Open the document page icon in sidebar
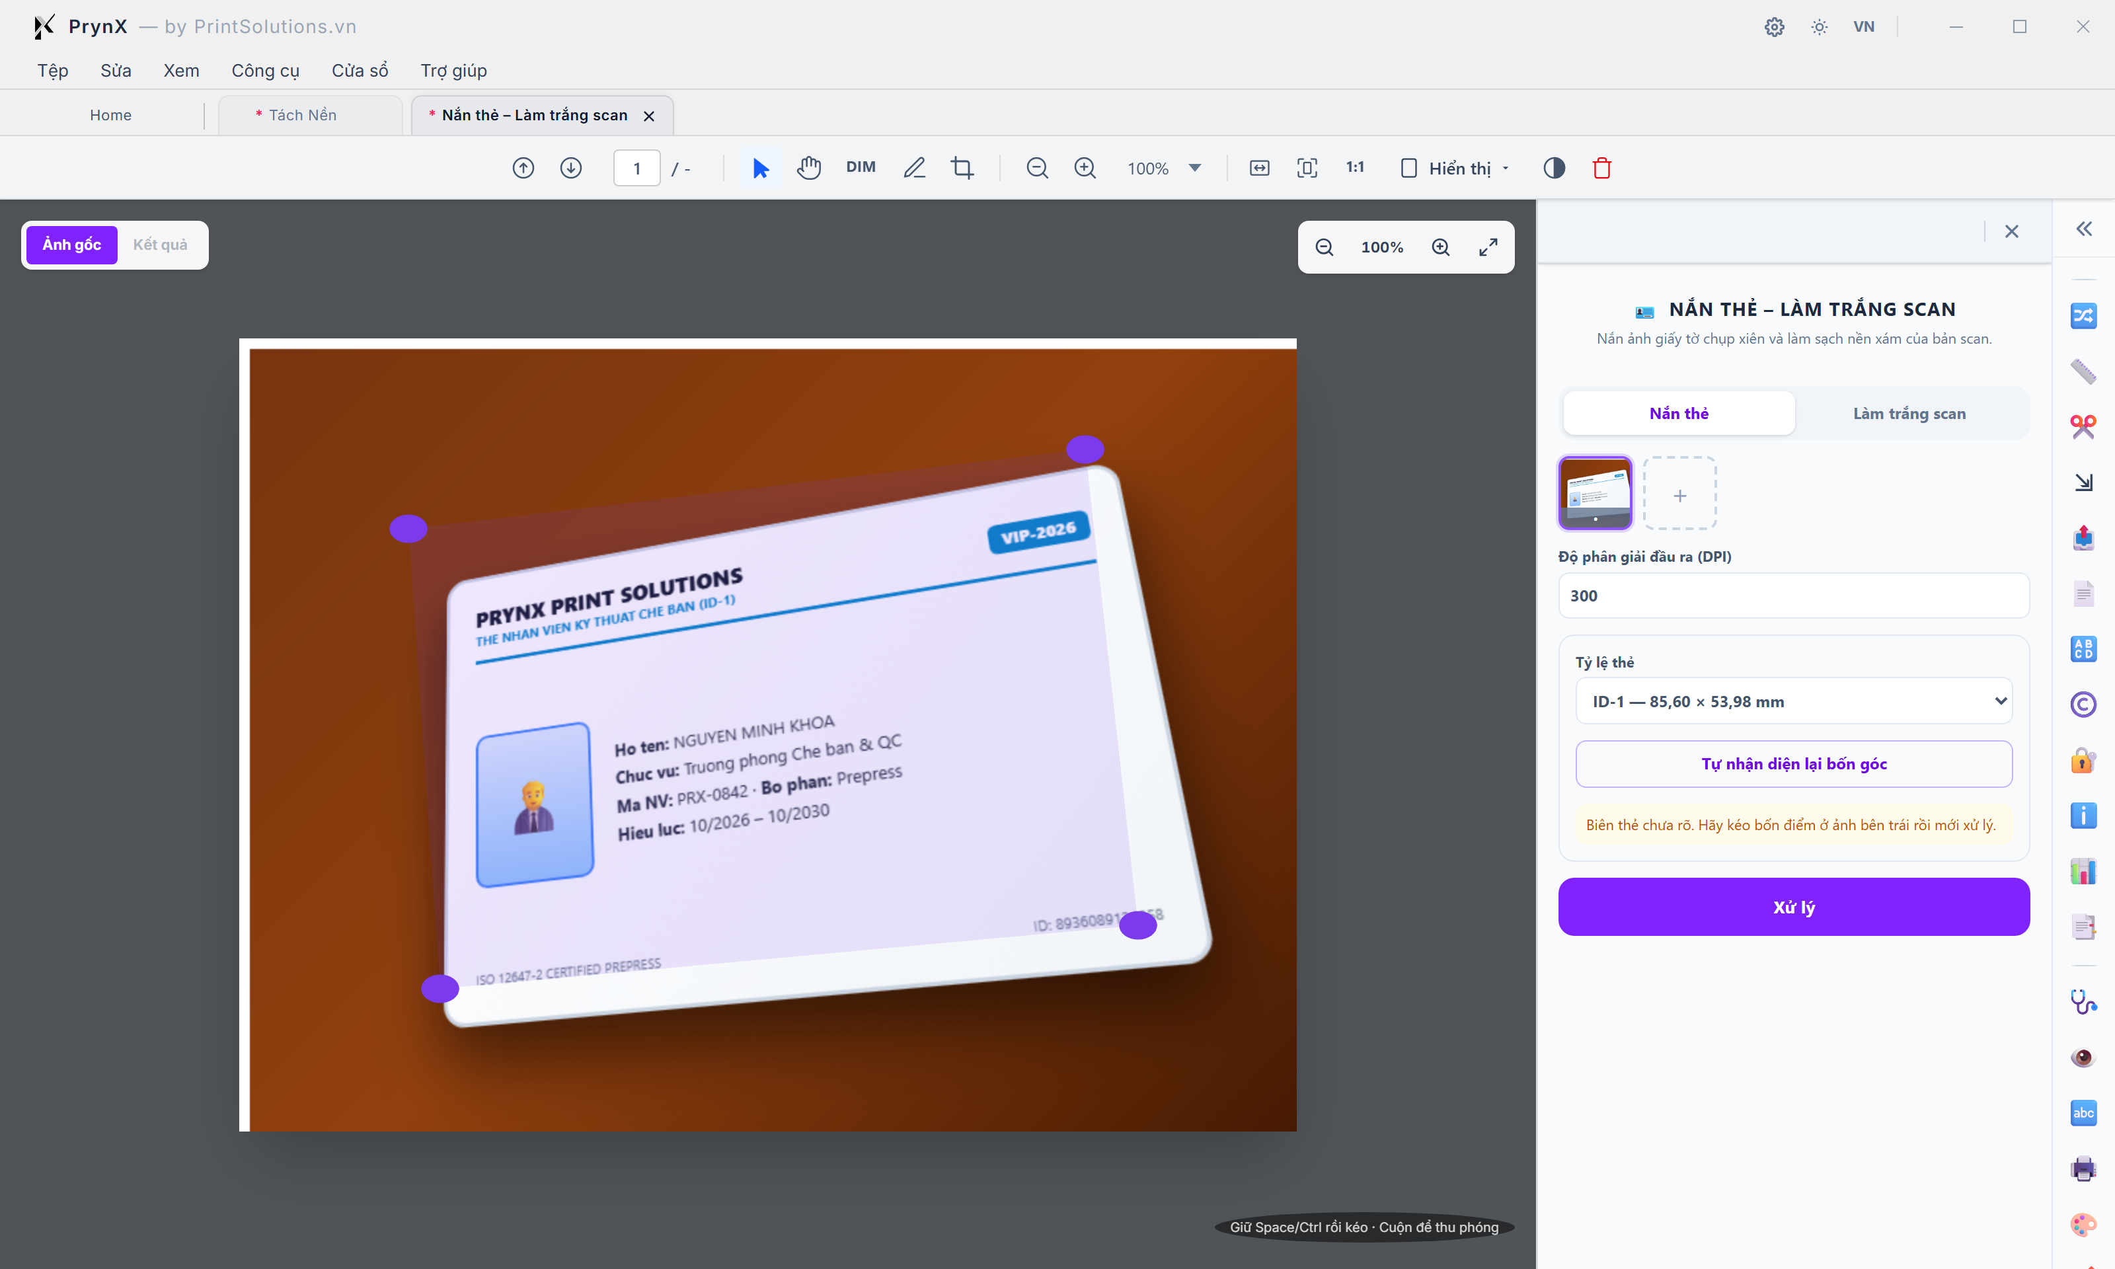The image size is (2115, 1269). (x=2083, y=594)
